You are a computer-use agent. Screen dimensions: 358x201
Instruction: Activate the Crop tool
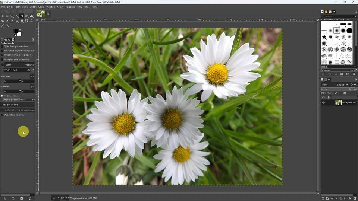[x=22, y=16]
